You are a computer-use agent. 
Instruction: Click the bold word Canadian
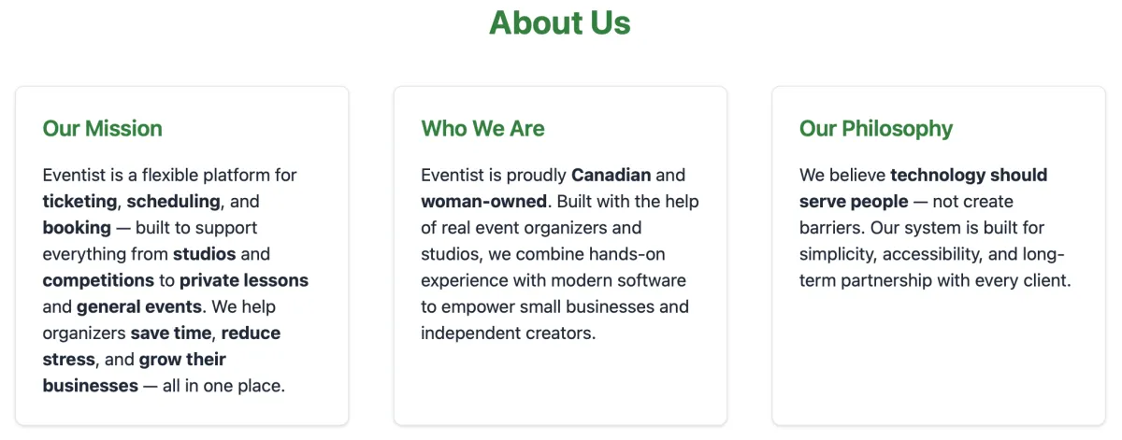pos(611,175)
